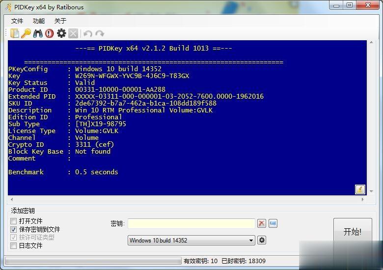The height and width of the screenshot is (270, 383).
Task: Click the grayed X toolbar icon
Action: click(73, 33)
